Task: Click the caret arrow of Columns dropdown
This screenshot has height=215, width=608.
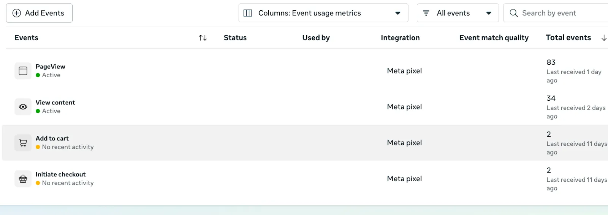Action: (x=398, y=13)
